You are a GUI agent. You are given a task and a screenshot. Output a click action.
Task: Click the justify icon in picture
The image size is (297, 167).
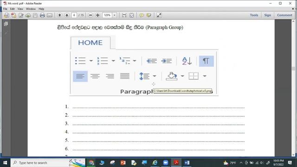click(125, 76)
